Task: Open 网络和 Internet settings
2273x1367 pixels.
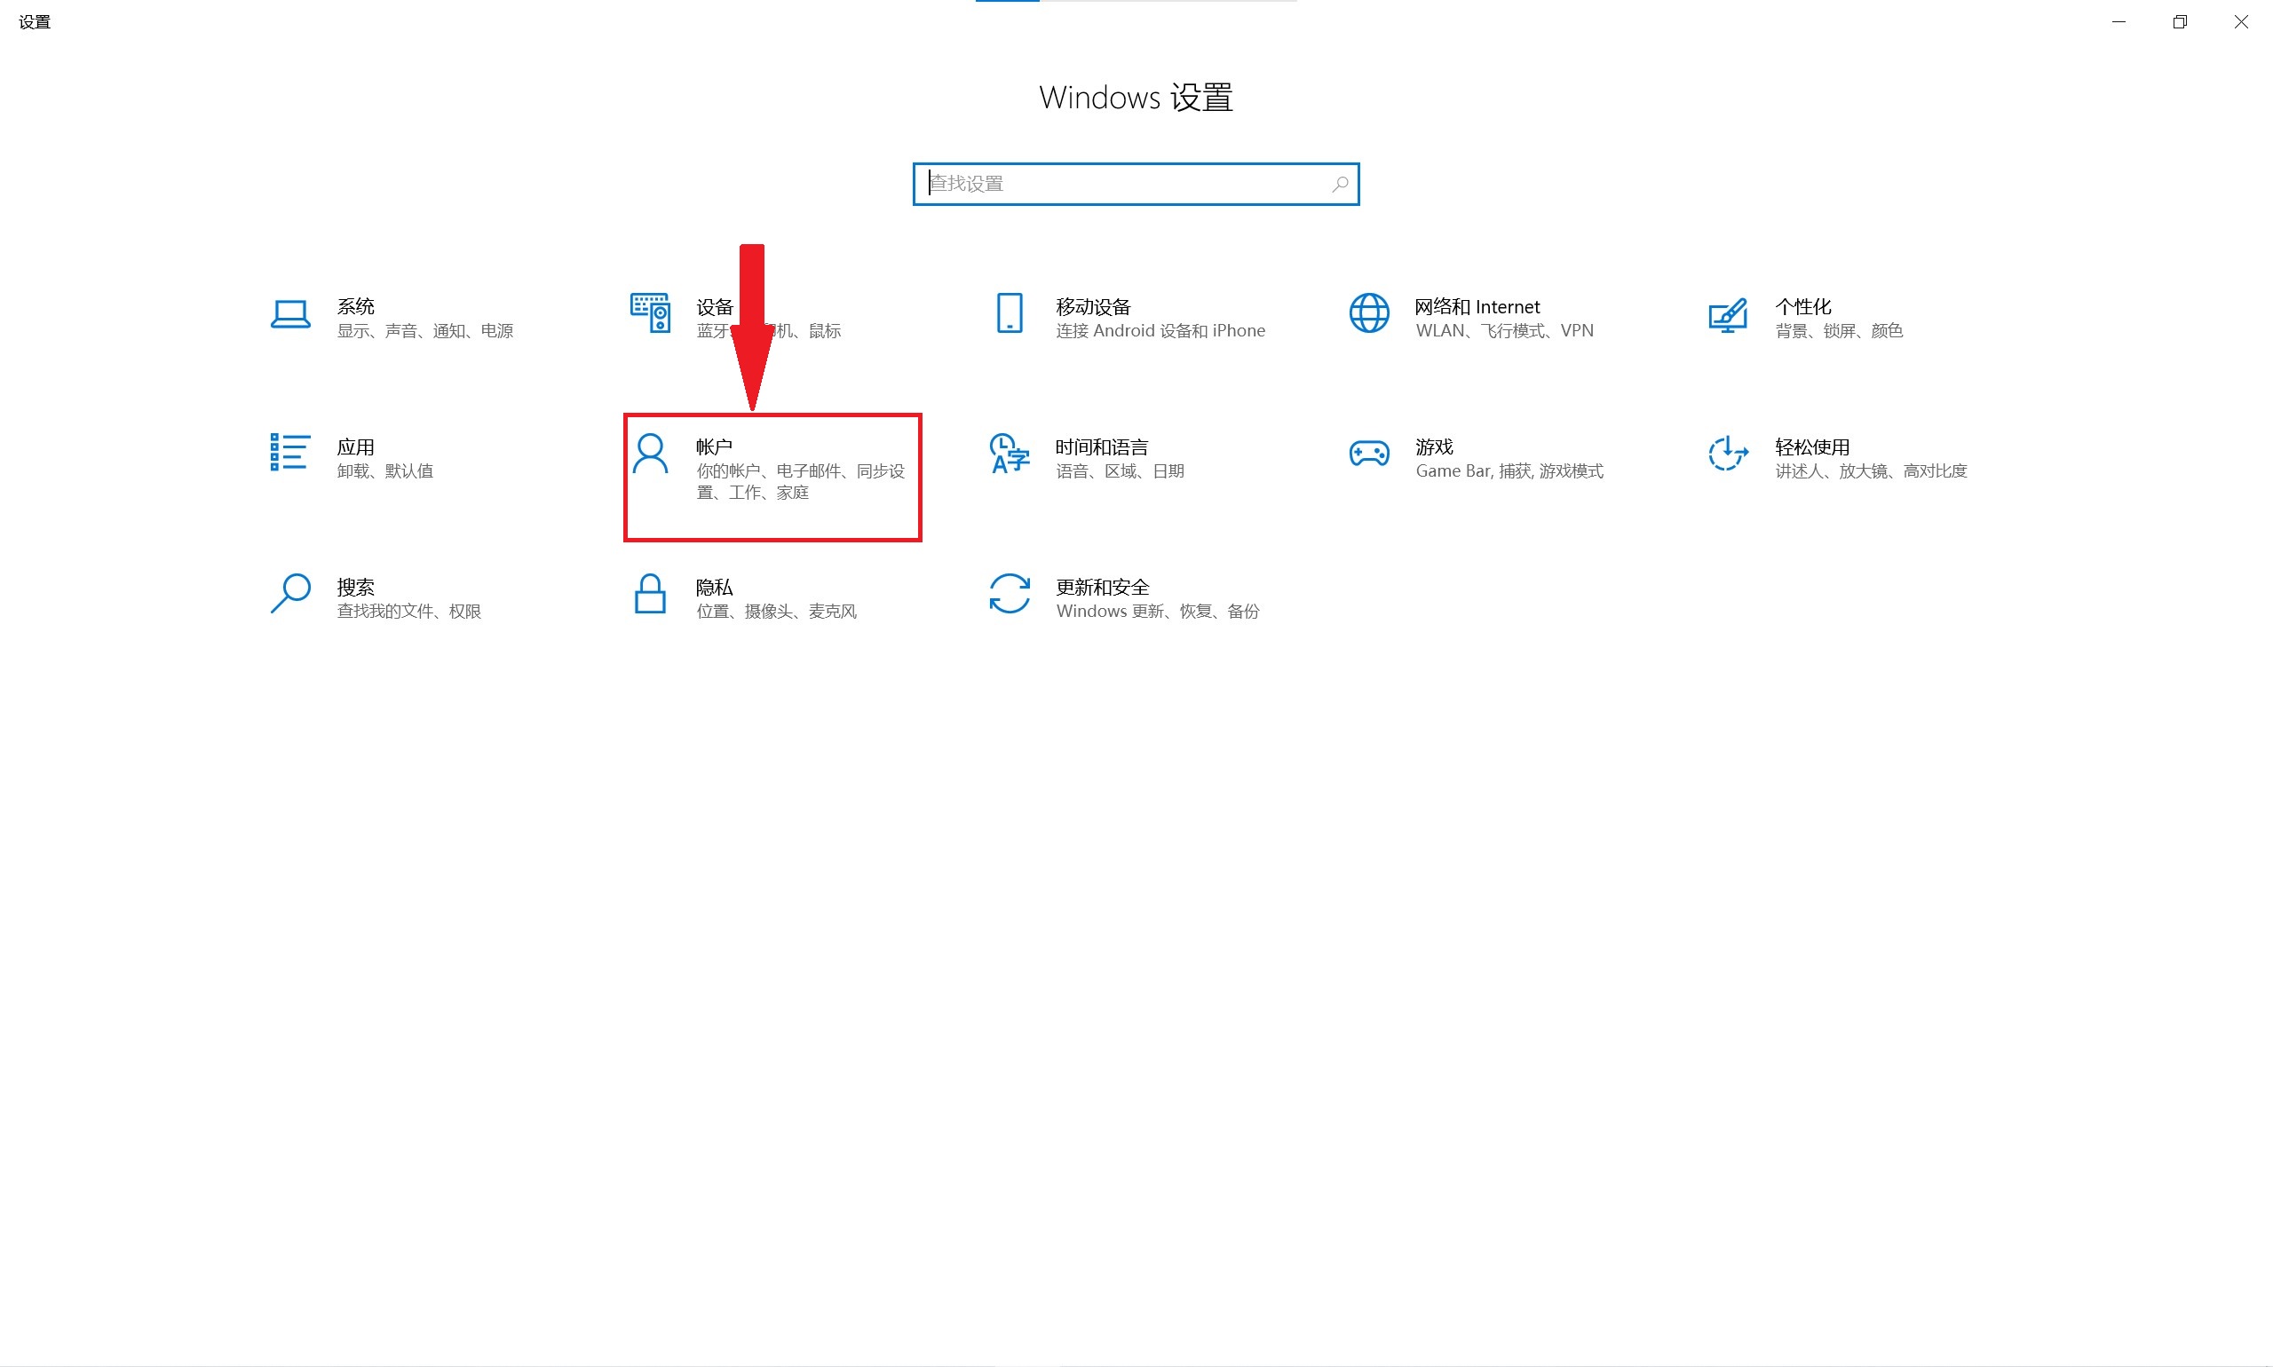Action: tap(1474, 318)
